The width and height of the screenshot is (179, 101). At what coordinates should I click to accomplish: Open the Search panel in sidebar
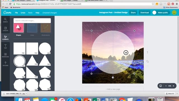[x=5, y=20]
